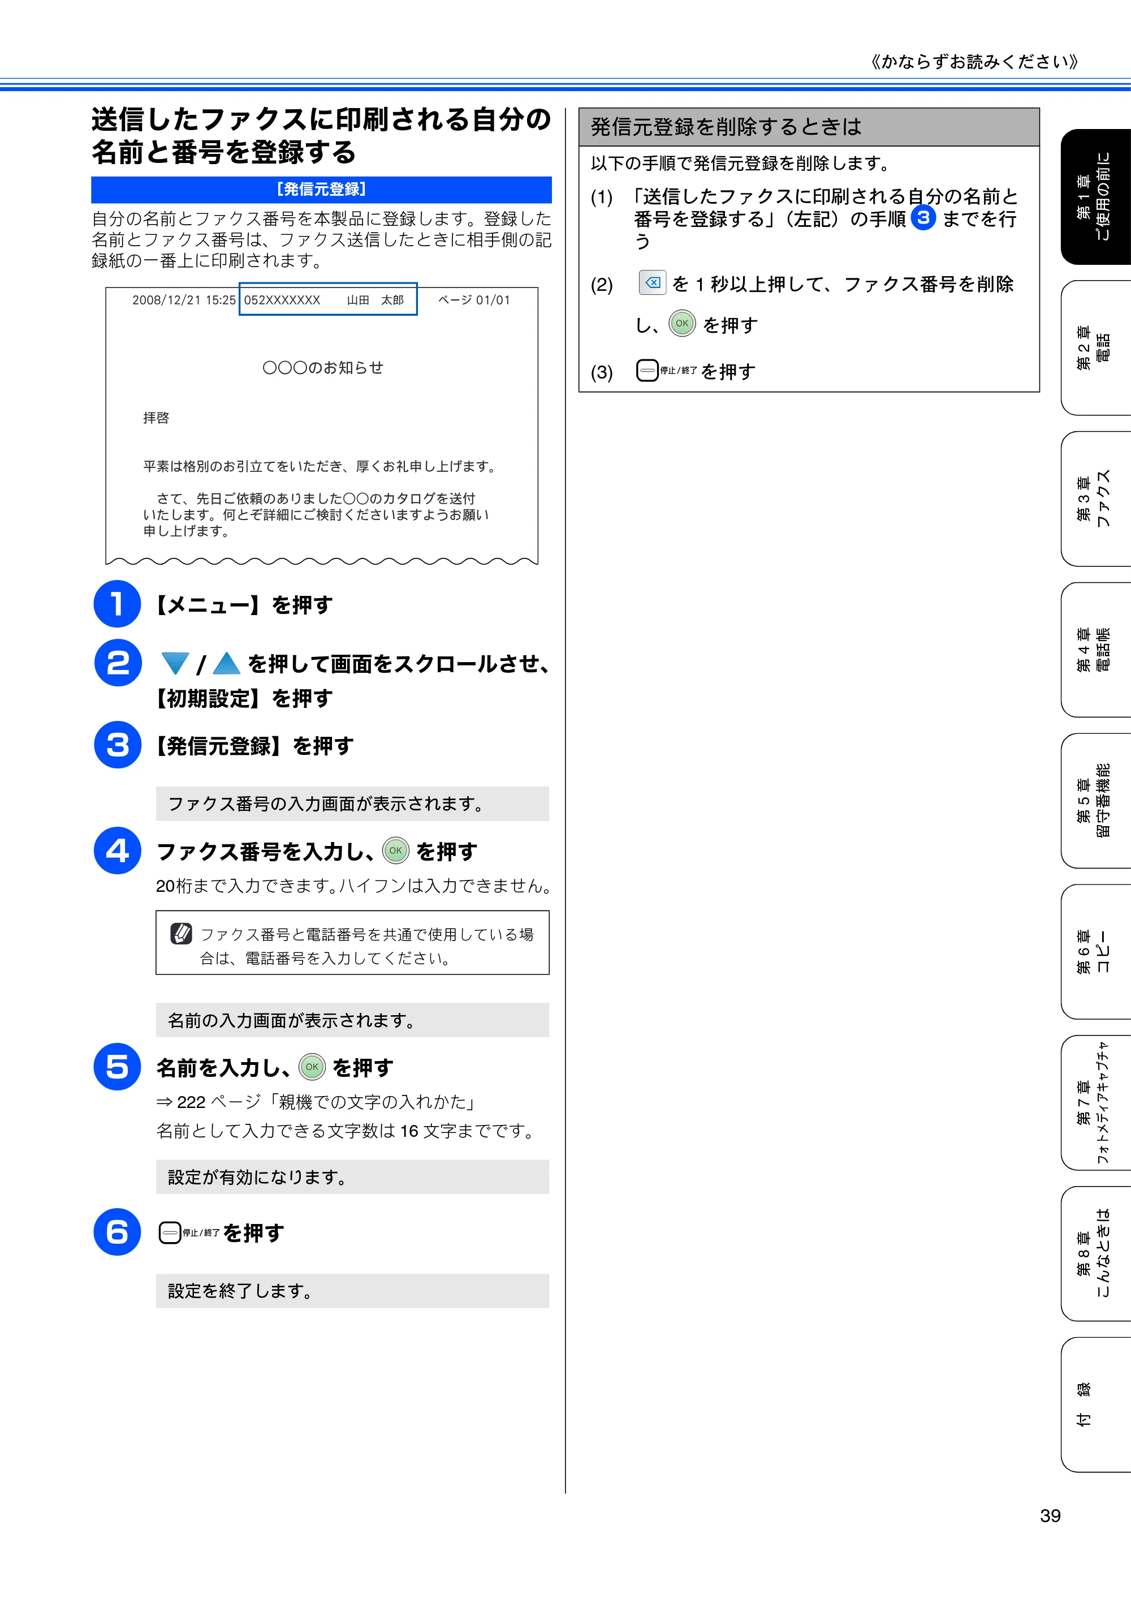Click the memo pencil note icon
Screen dimensions: 1131x1602
click(x=182, y=934)
